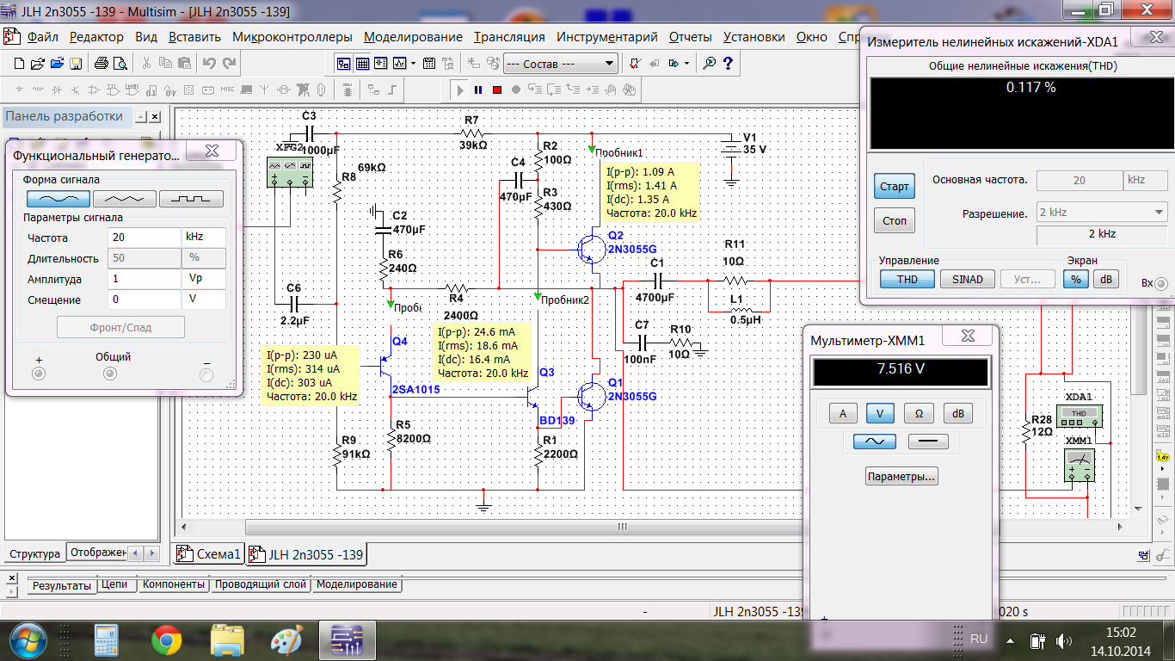Switch multimeter to ammeter mode A

[x=843, y=413]
